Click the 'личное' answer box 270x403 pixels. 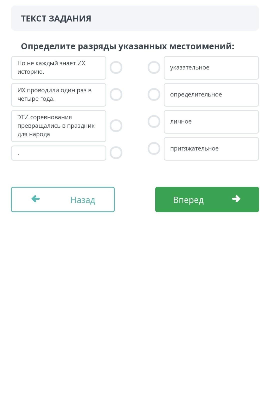(x=211, y=122)
